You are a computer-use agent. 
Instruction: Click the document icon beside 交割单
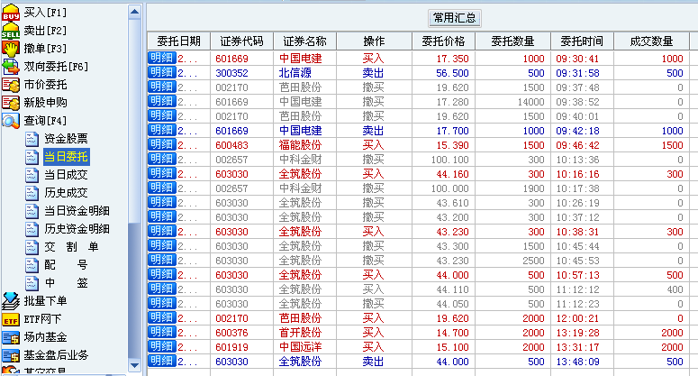tap(32, 247)
